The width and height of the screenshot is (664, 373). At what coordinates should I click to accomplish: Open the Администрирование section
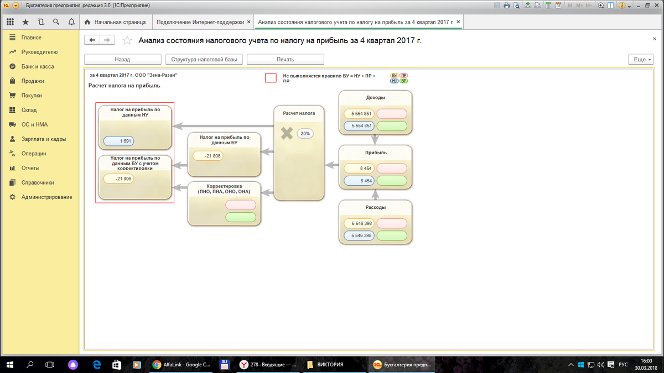pos(39,197)
